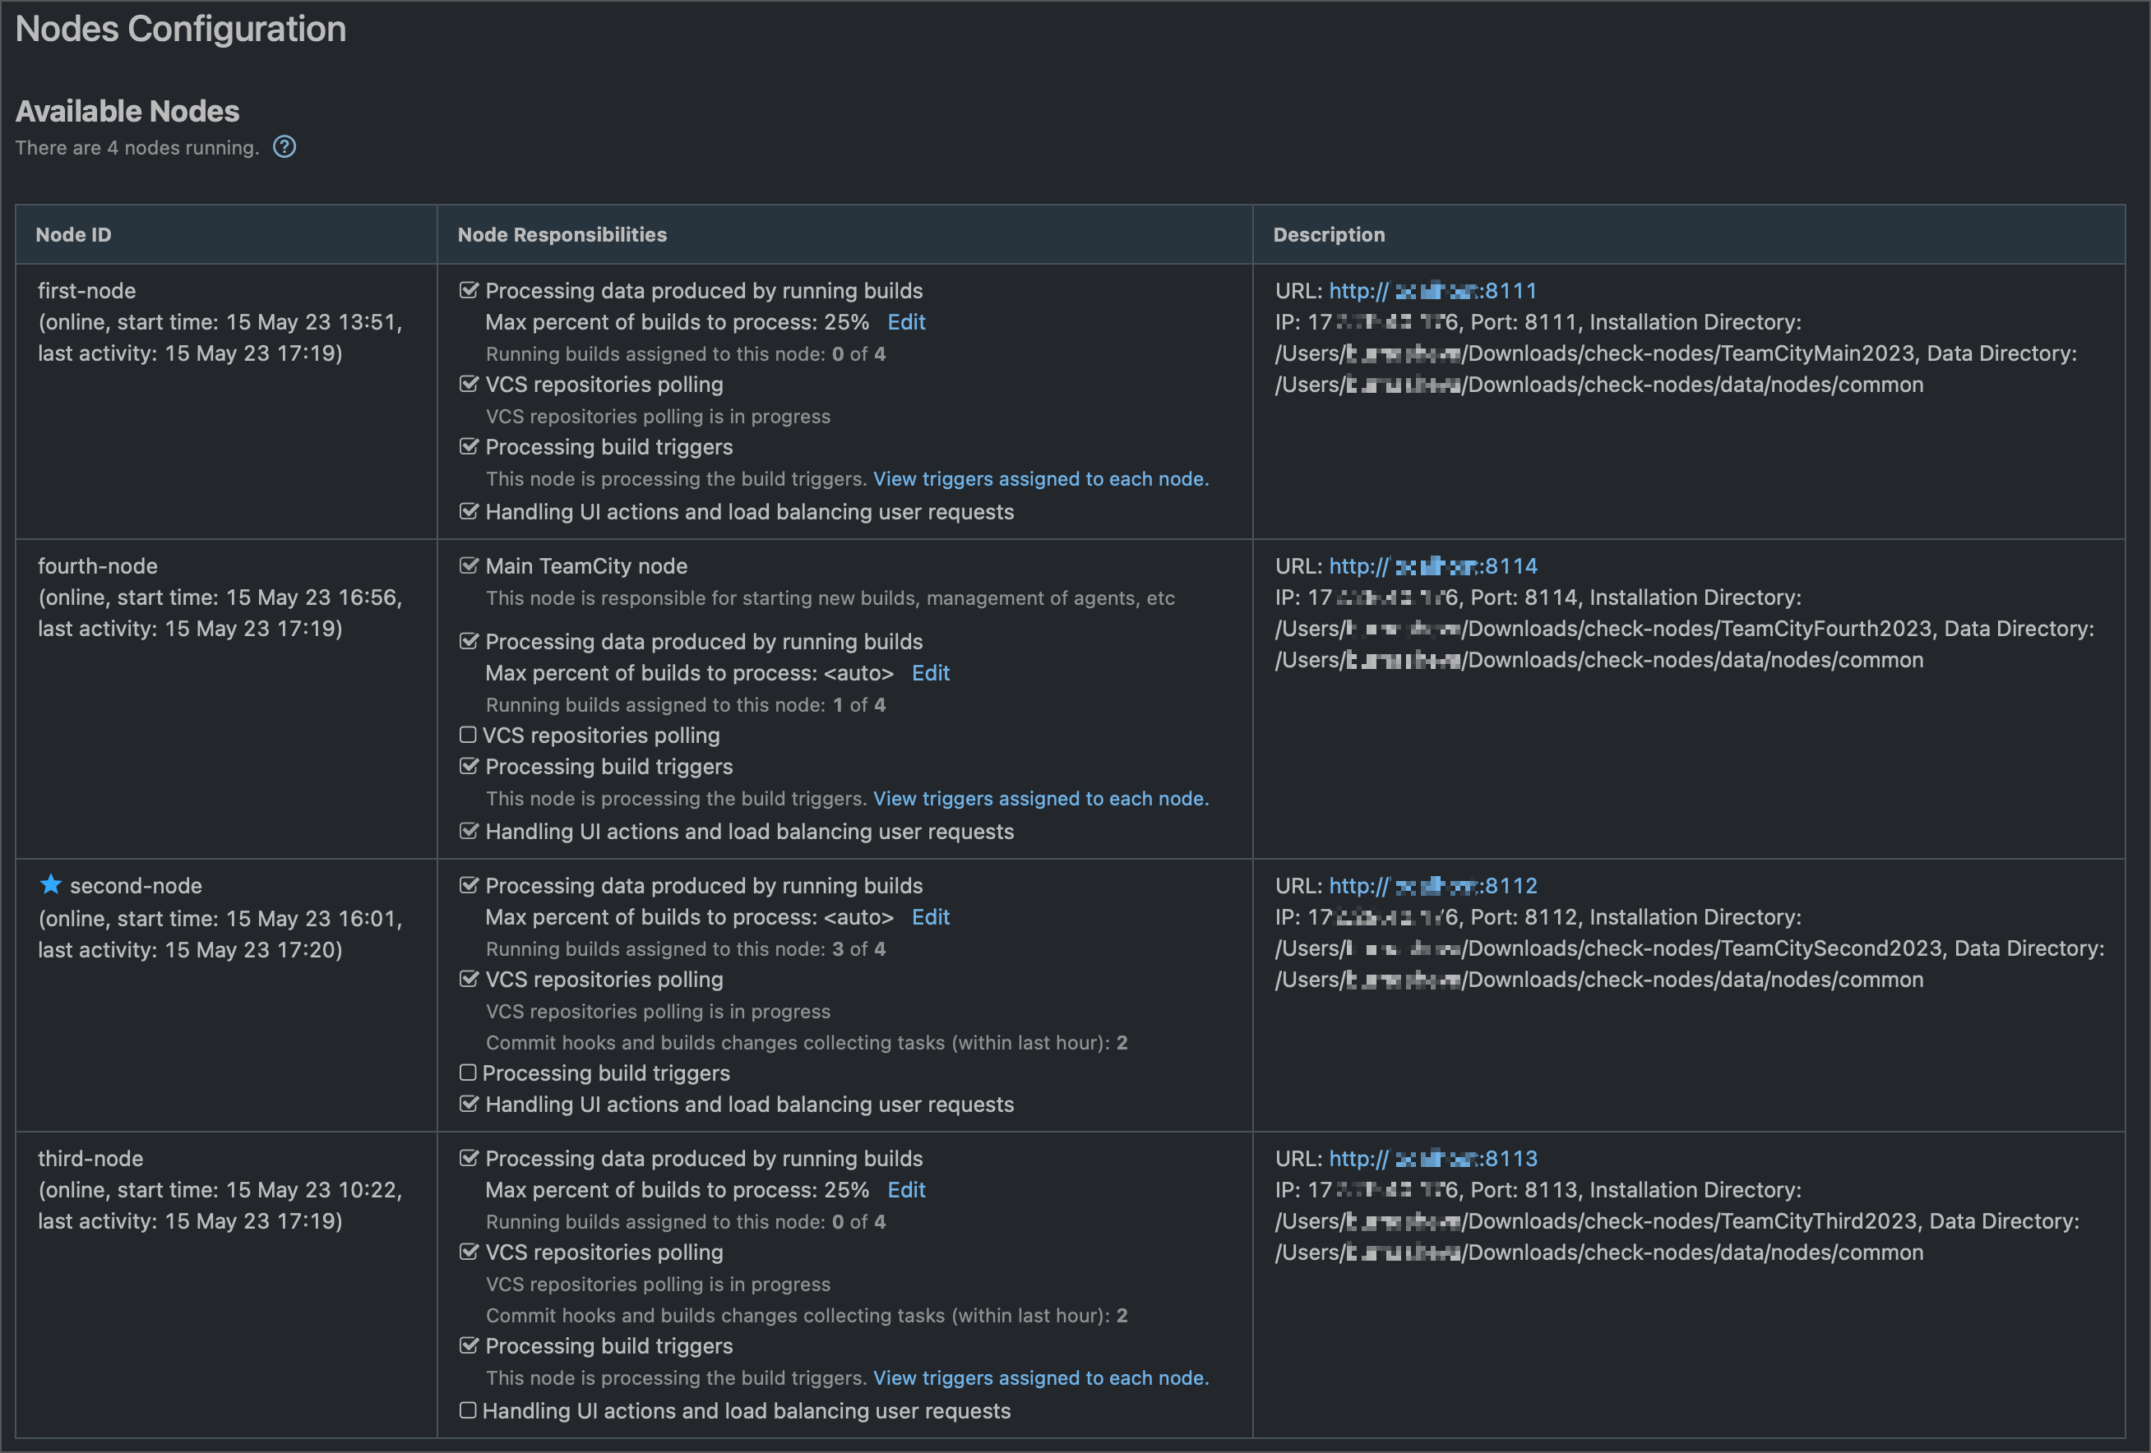Open second-node URL with port 8112

pos(1432,885)
